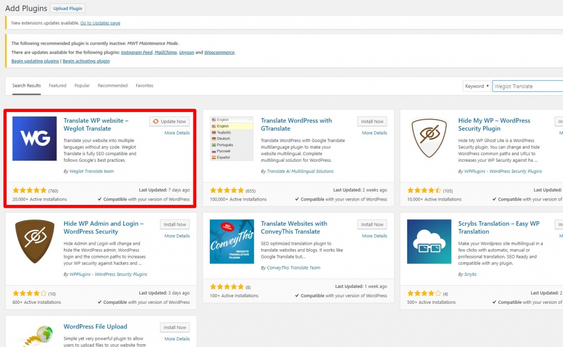Open the Unyson update link
The image size is (563, 347).
[x=187, y=52]
